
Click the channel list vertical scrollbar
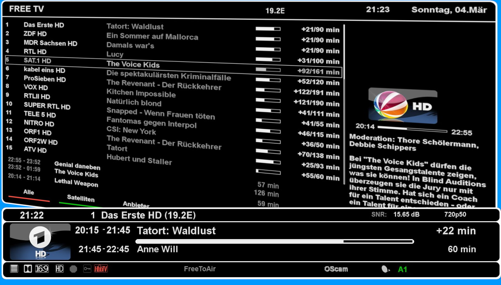344,104
